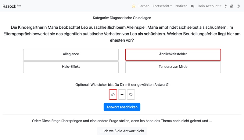
Task: Expand the Dein Account dropdown
Action: coord(209,6)
